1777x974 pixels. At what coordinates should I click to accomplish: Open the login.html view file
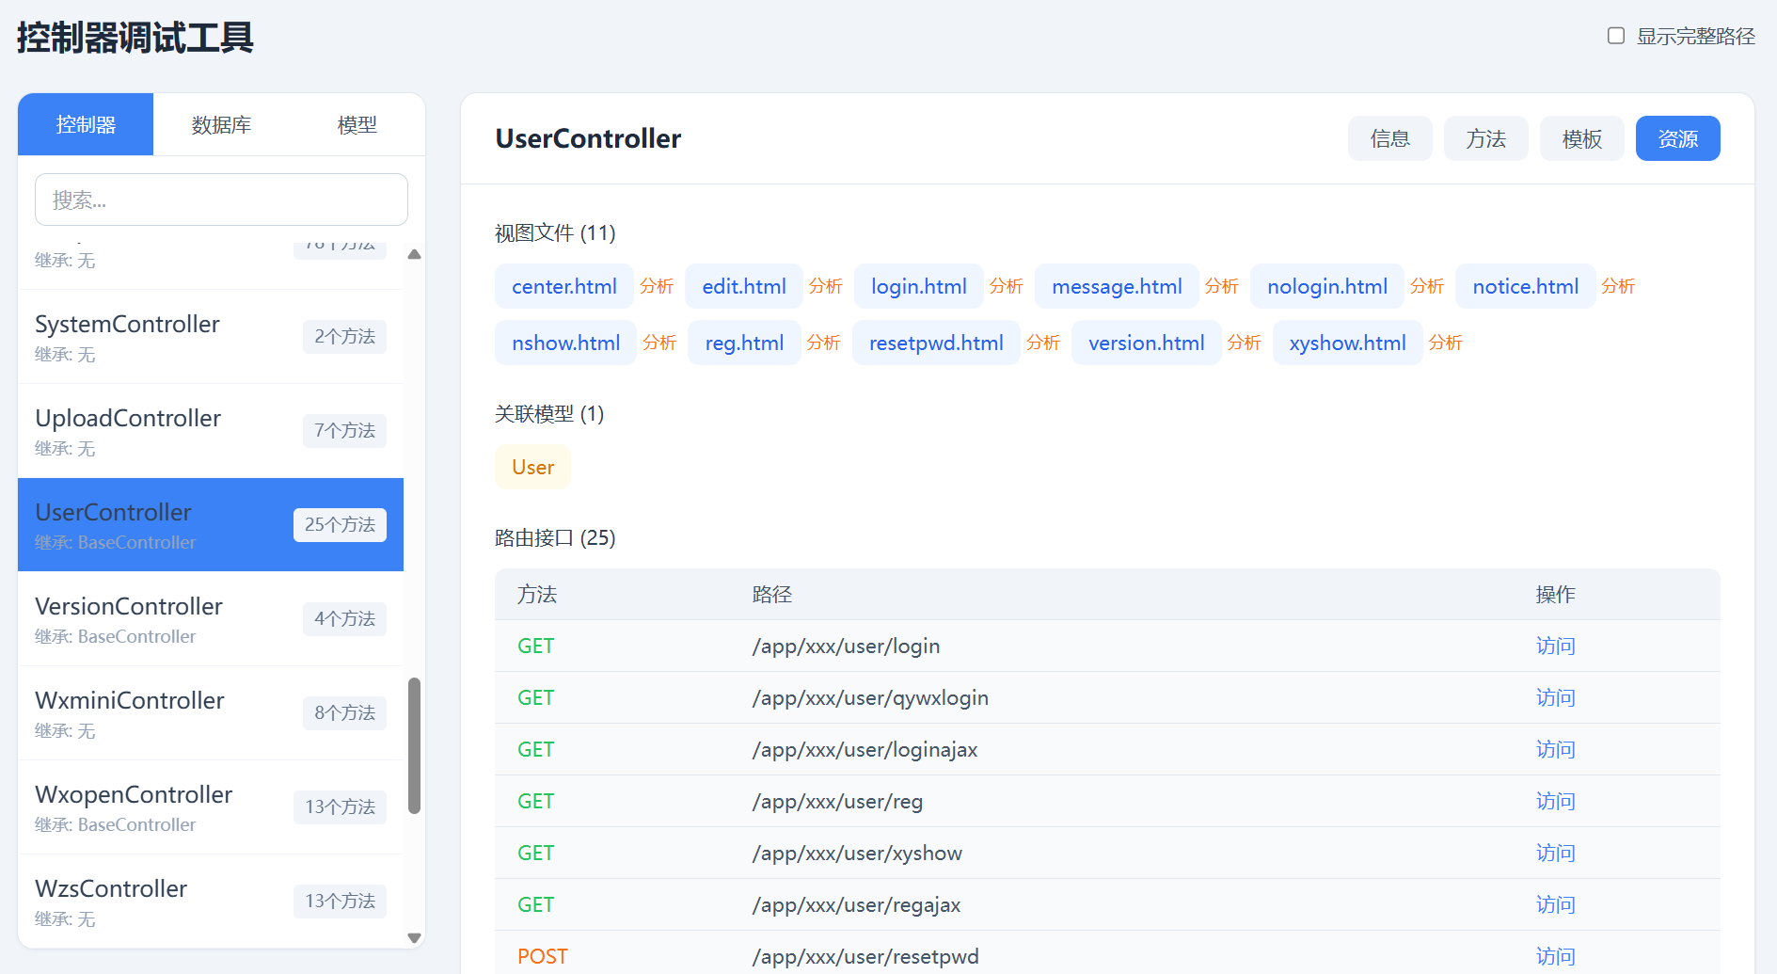click(918, 287)
